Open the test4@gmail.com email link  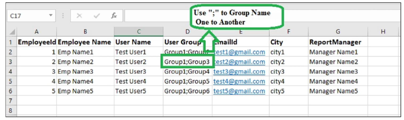point(239,81)
